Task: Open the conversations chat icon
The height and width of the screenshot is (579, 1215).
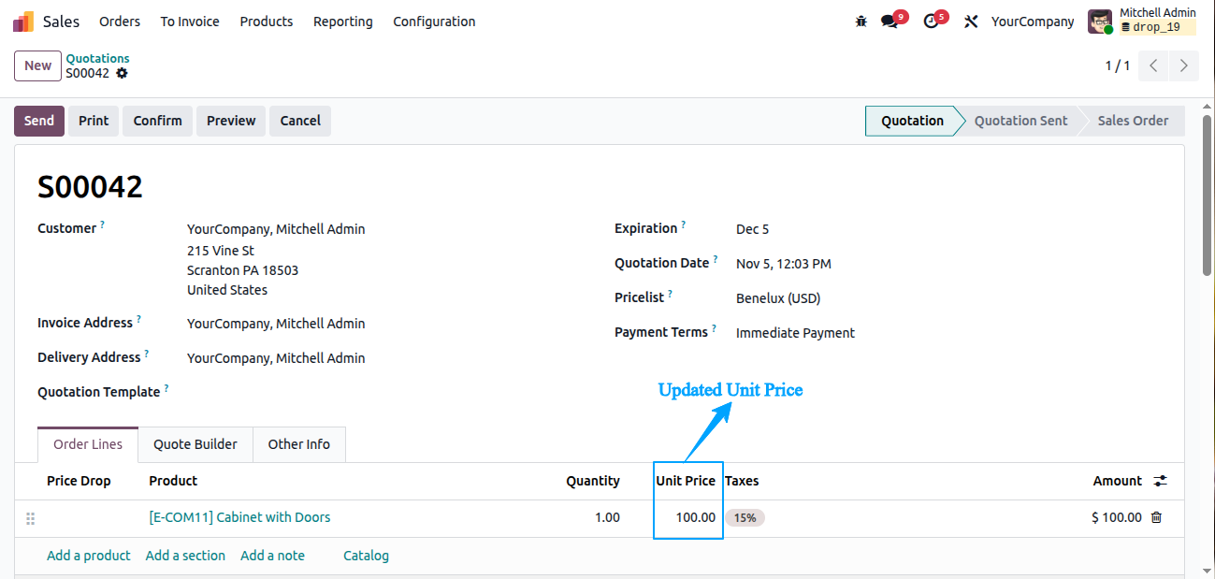Action: click(x=890, y=22)
